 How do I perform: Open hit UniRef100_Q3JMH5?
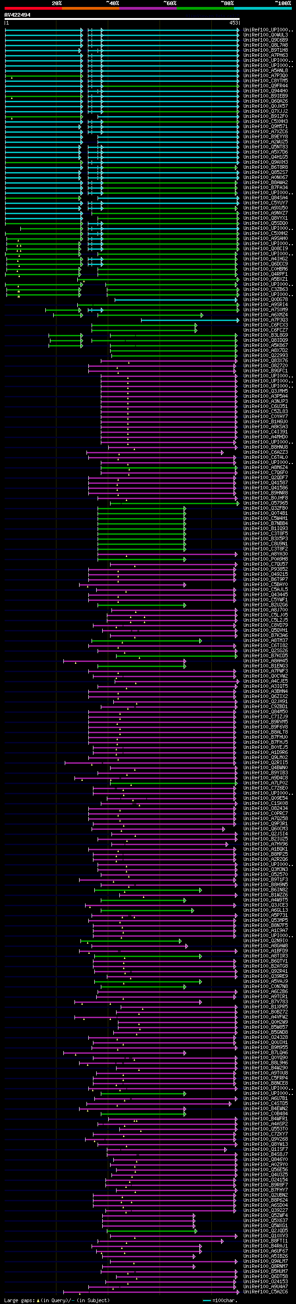point(265,391)
